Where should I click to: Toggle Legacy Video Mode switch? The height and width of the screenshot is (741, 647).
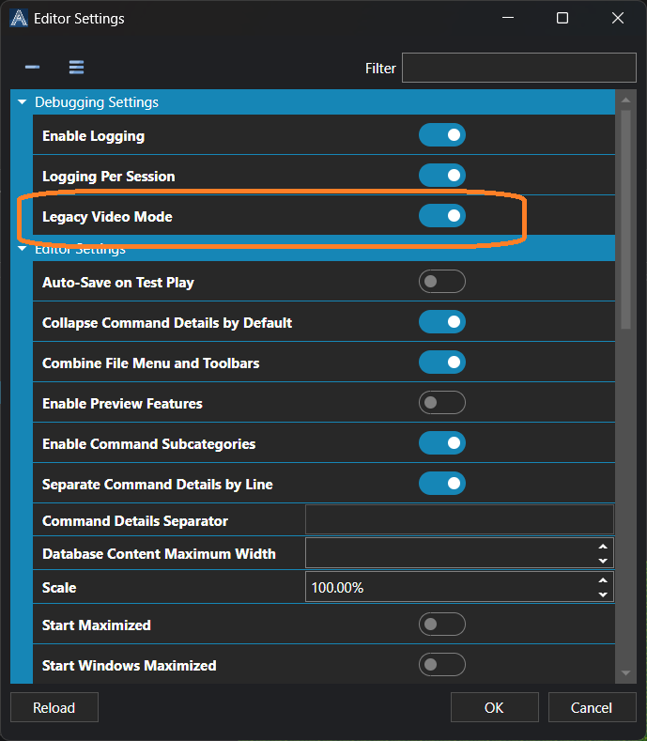(x=442, y=216)
